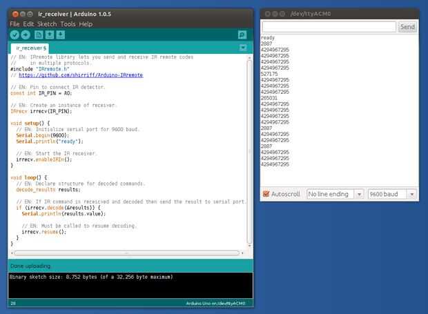Click the 'Serial.println("ready");' code line
Image resolution: width=428 pixels, height=314 pixels.
[50, 141]
